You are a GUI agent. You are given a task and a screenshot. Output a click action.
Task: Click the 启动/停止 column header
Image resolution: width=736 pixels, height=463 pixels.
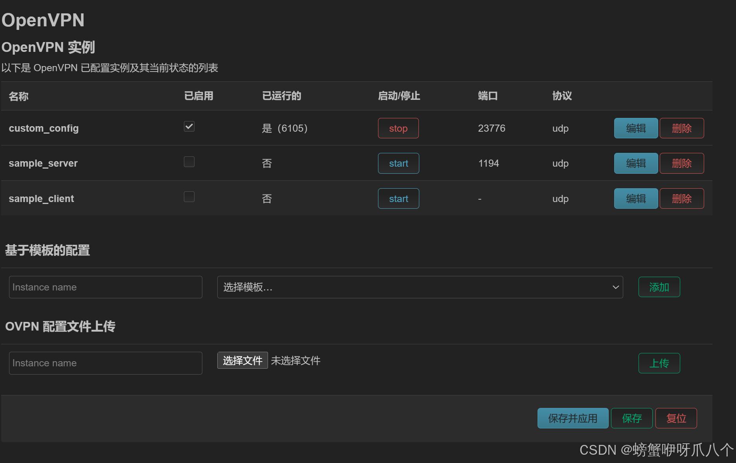pos(399,96)
